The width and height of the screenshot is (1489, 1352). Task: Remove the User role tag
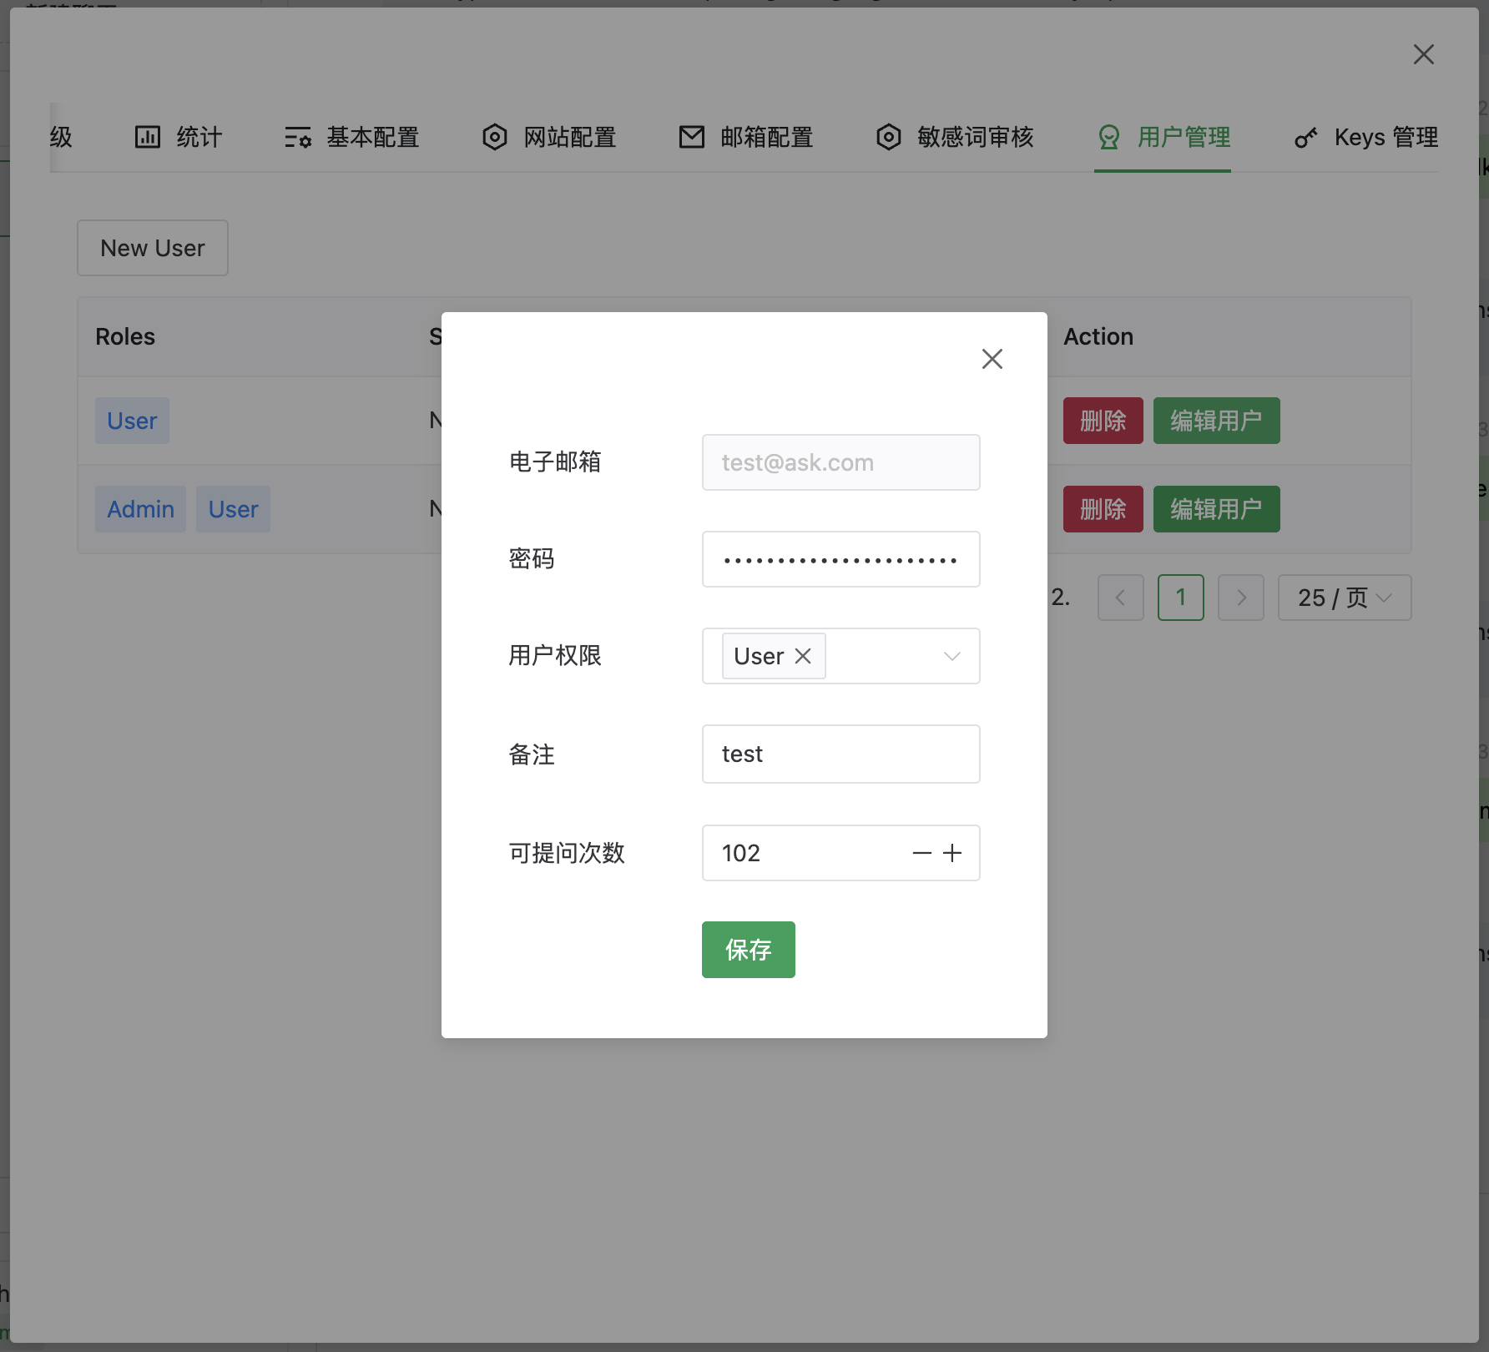coord(803,656)
